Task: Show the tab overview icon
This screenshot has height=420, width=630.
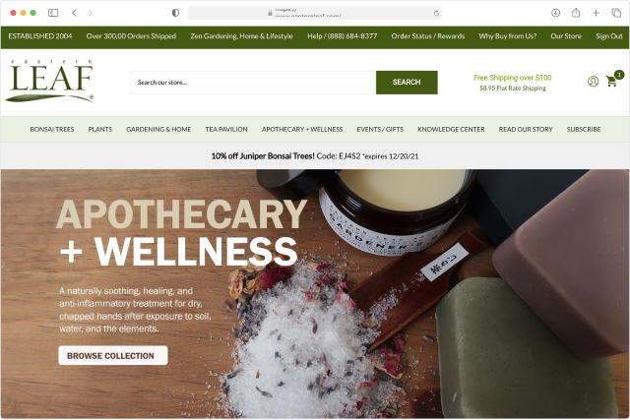Action: coord(616,13)
